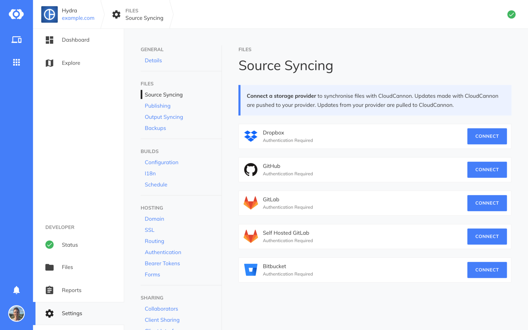Click the green status check icon top right

(x=511, y=15)
